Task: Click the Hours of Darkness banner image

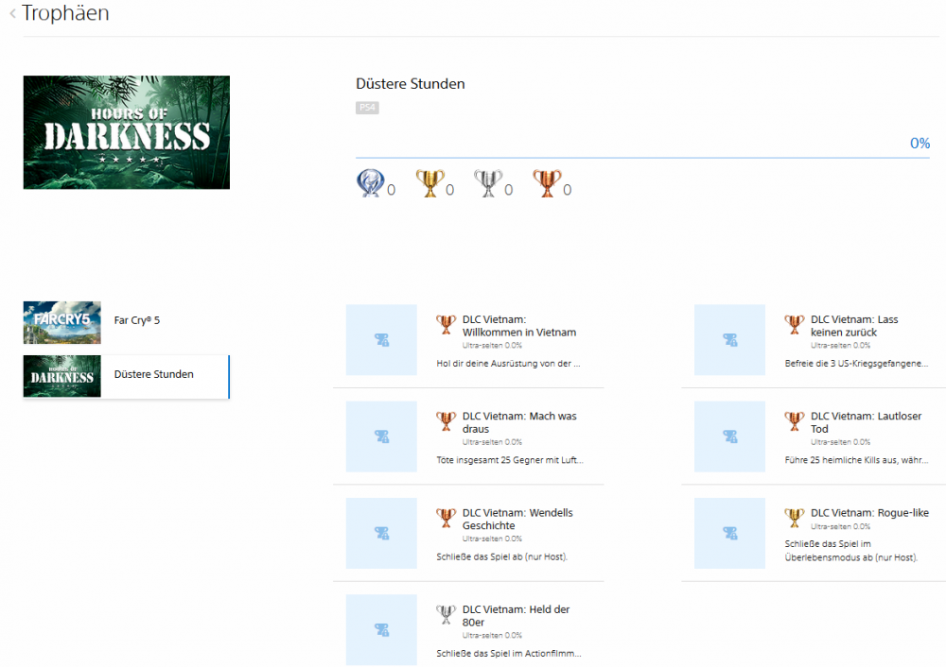Action: coord(126,132)
